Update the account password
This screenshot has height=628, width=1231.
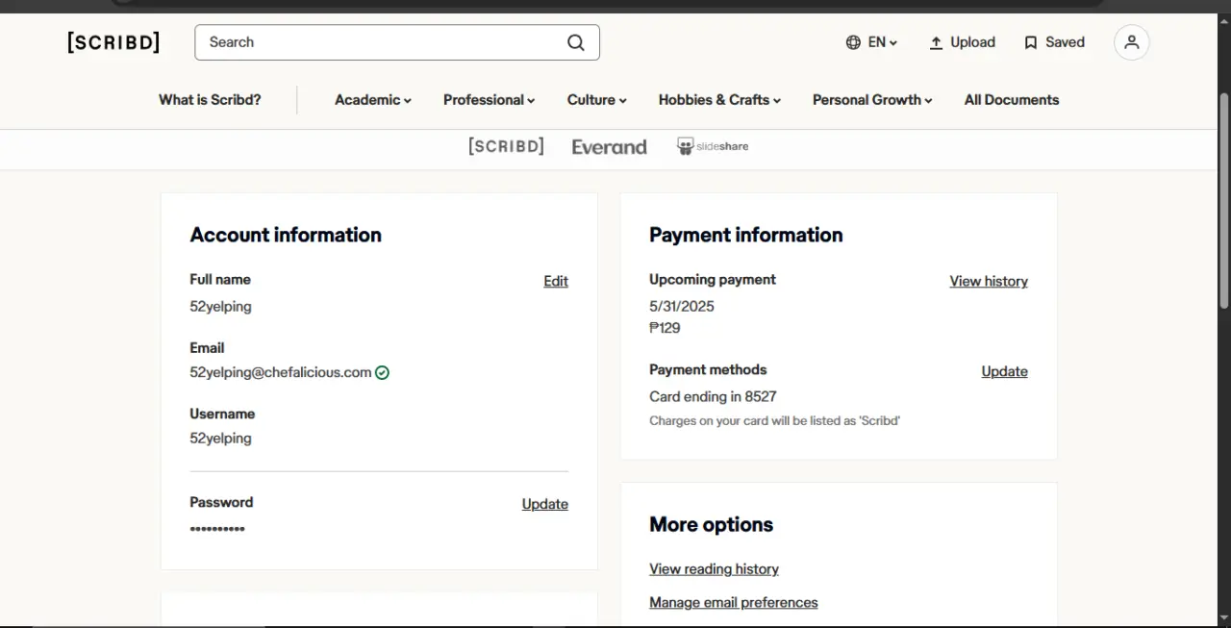click(545, 504)
